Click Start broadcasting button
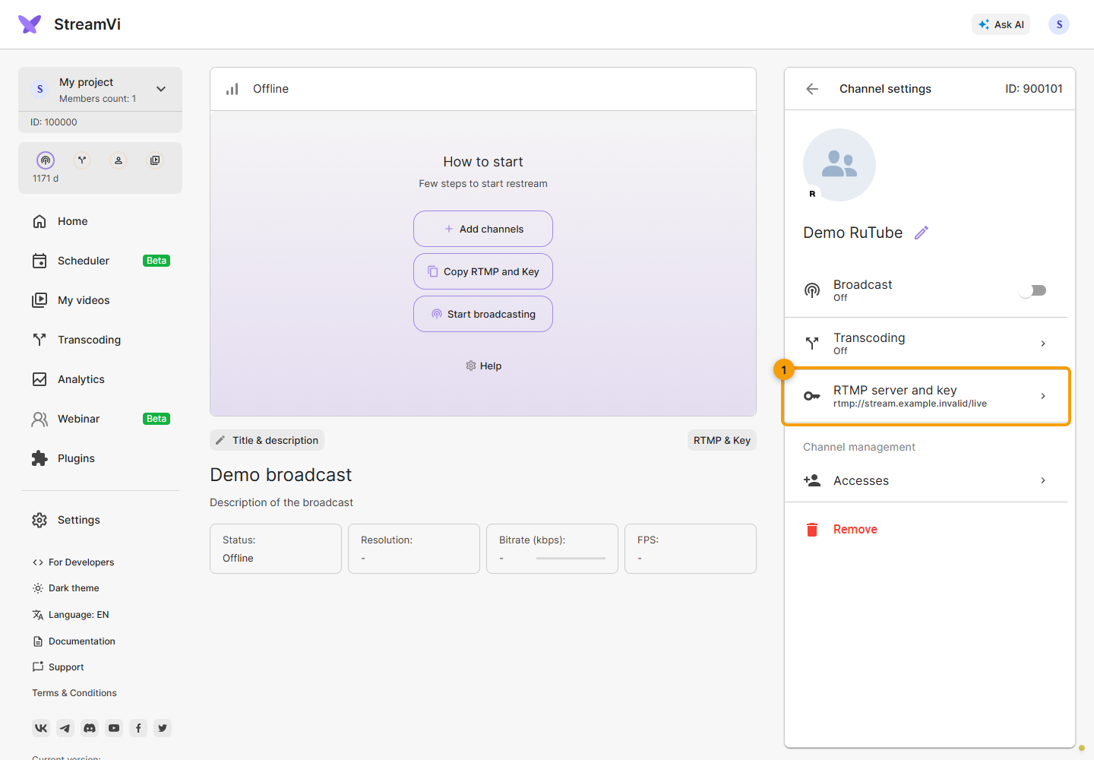1094x760 pixels. [x=483, y=314]
